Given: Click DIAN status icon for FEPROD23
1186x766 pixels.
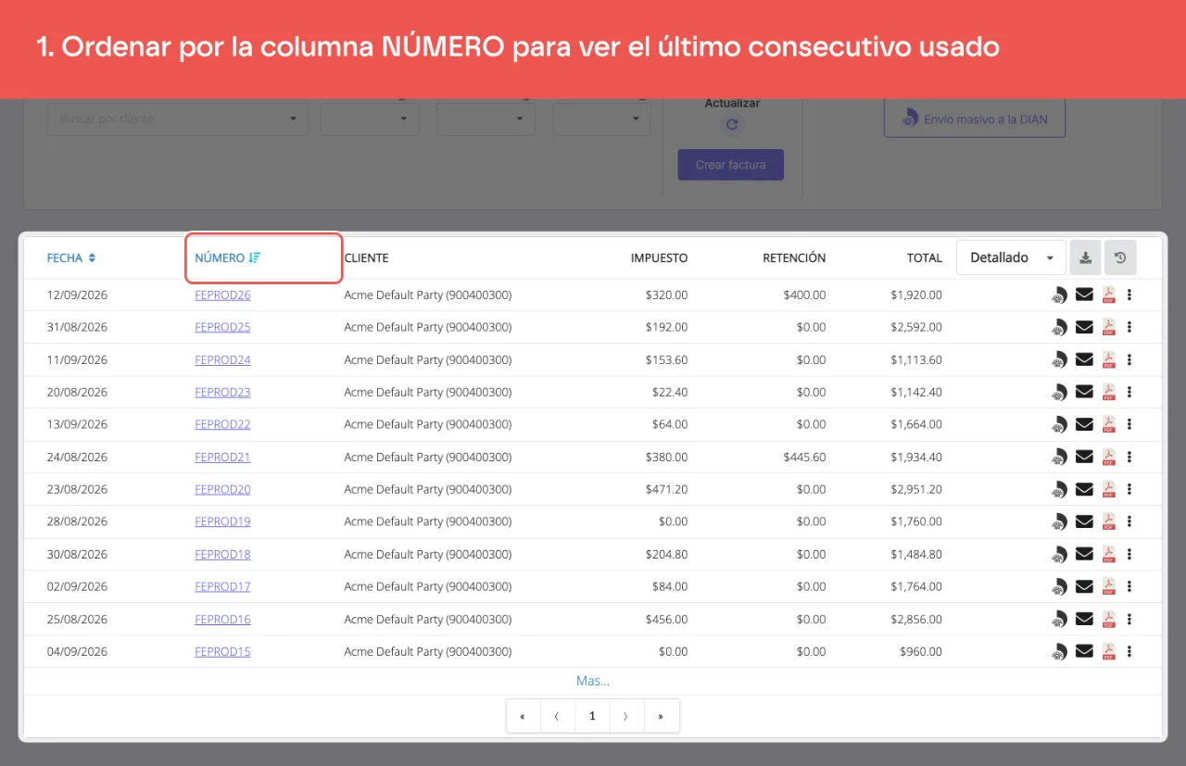Looking at the screenshot, I should coord(1060,393).
